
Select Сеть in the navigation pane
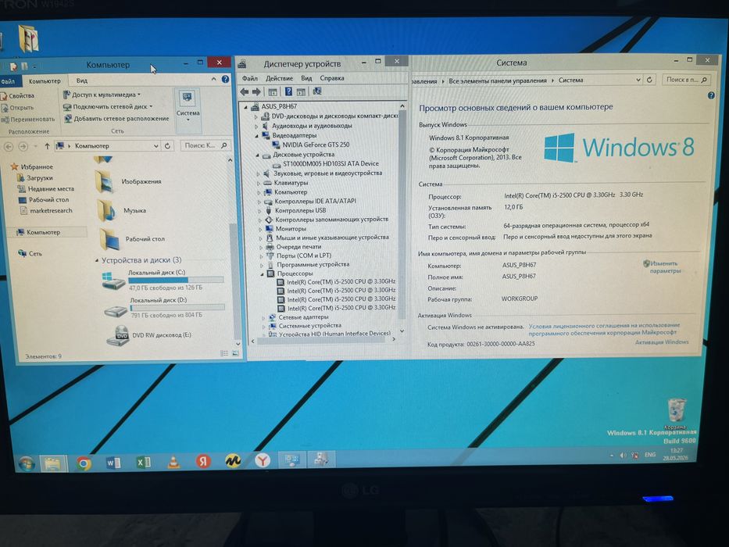[x=30, y=253]
